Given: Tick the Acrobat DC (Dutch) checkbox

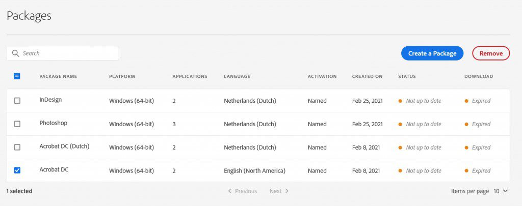Looking at the screenshot, I should [x=17, y=148].
